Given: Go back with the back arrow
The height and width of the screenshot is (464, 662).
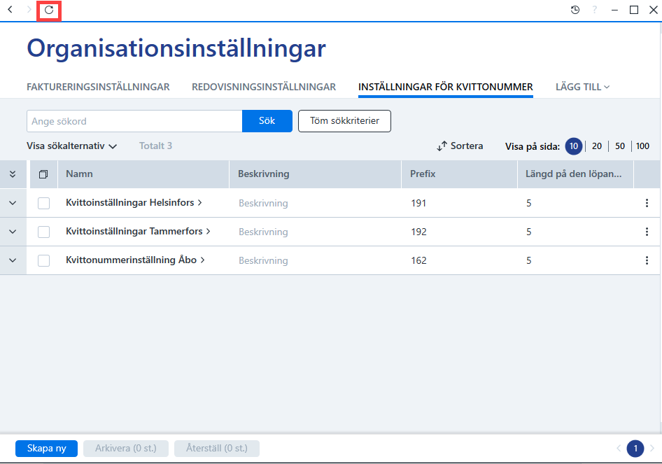Looking at the screenshot, I should tap(10, 9).
